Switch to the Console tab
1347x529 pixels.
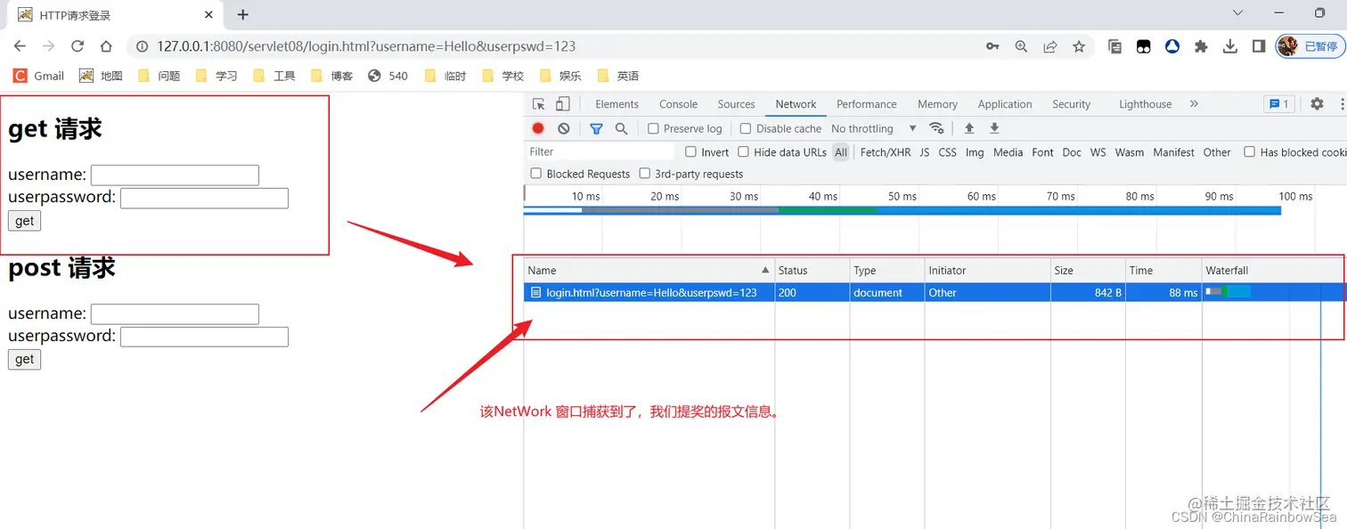click(678, 104)
